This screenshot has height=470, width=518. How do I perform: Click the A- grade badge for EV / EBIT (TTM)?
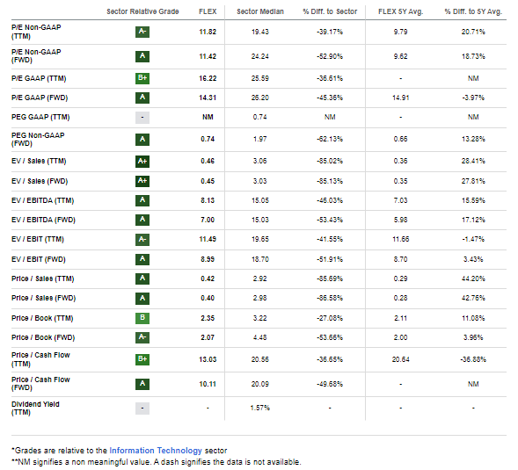[x=142, y=240]
